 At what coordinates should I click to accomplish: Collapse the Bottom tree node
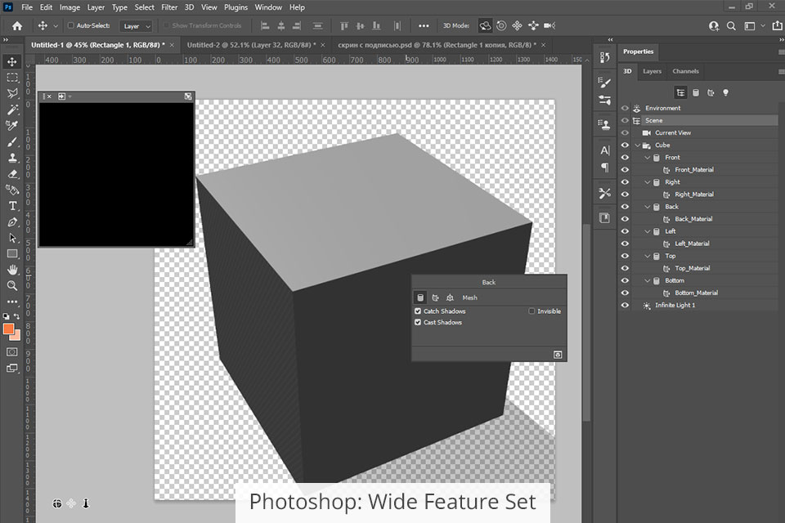click(x=648, y=281)
